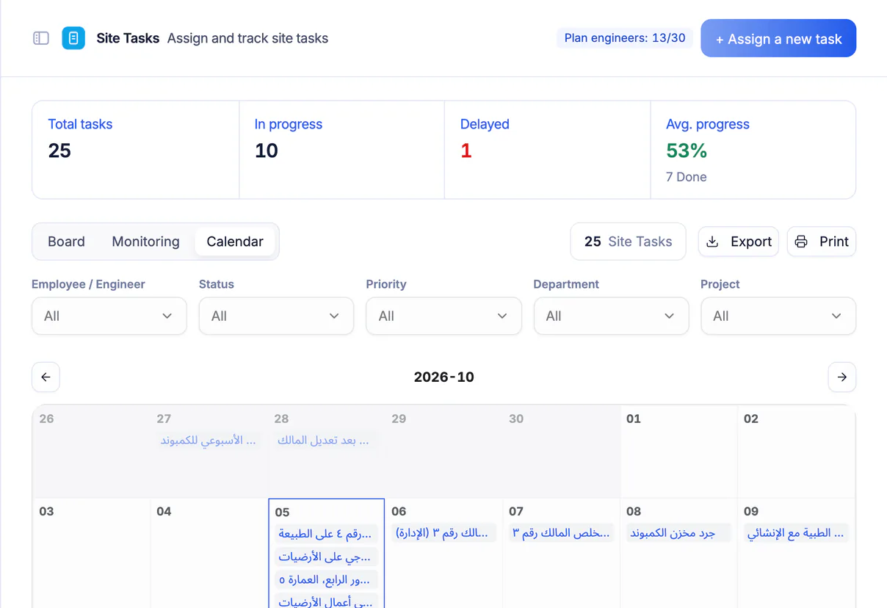Open the Delayed card
887x608 pixels.
(x=548, y=150)
